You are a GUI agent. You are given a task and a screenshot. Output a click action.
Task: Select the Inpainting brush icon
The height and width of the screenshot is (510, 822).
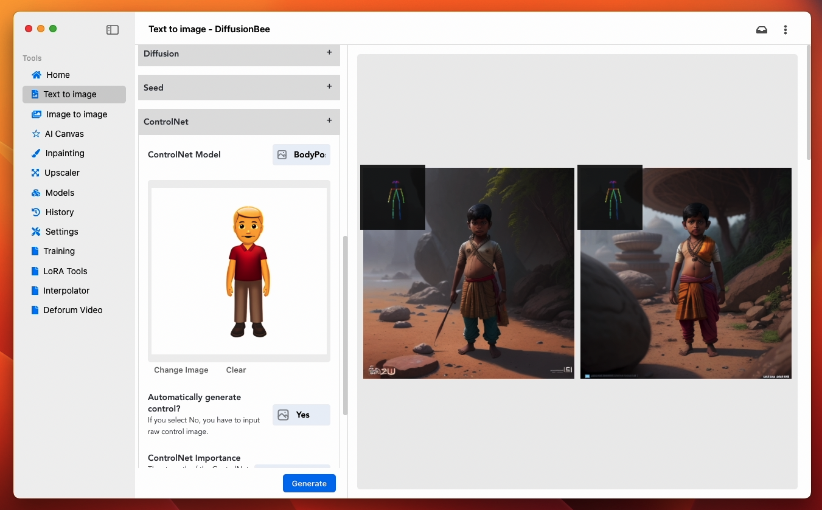36,153
